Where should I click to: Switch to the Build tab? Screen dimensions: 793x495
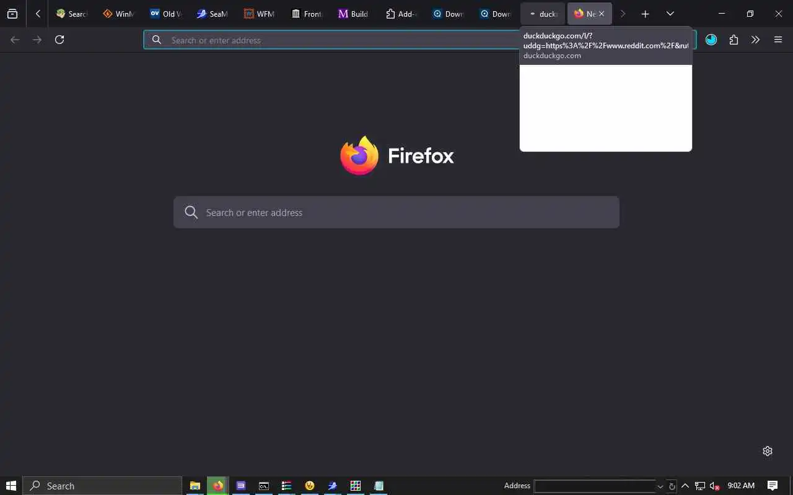[354, 14]
